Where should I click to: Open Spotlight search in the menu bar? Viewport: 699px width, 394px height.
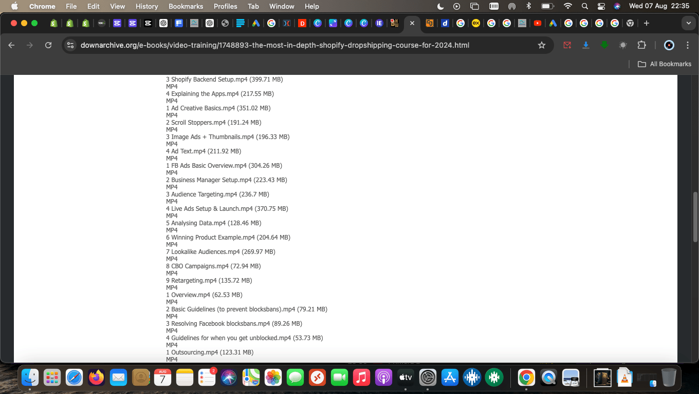(584, 6)
